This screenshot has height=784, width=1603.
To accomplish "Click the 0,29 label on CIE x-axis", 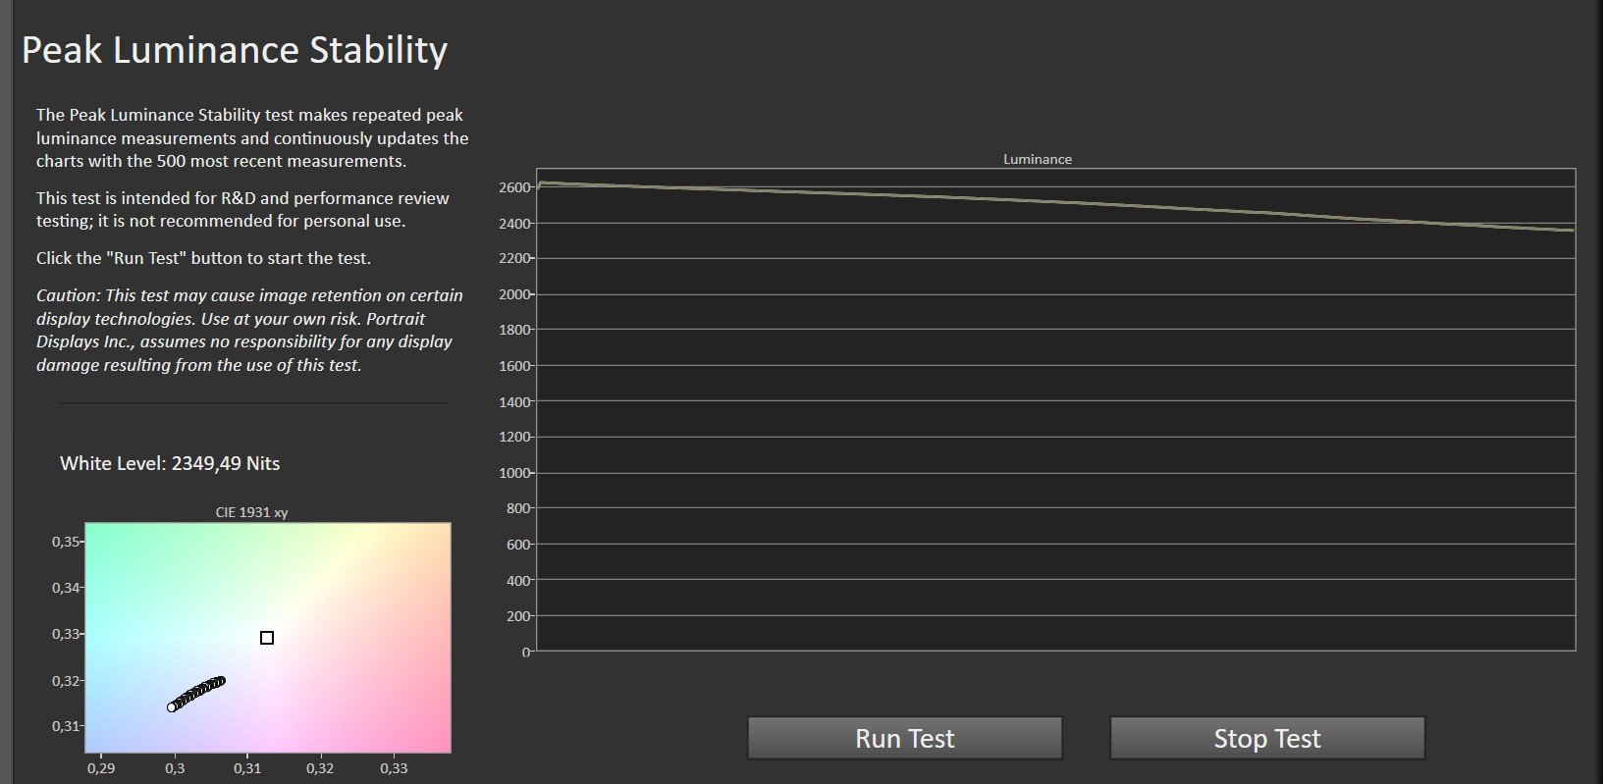I will pyautogui.click(x=101, y=768).
